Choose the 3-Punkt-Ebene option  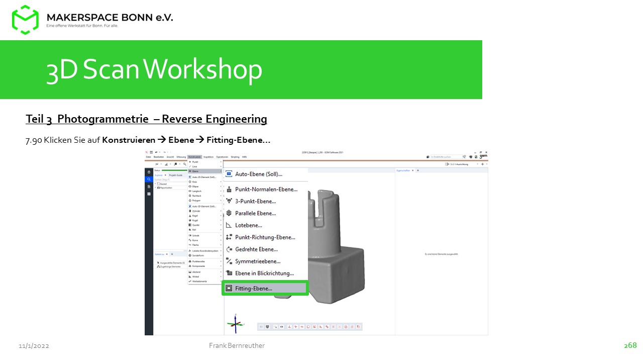click(255, 201)
